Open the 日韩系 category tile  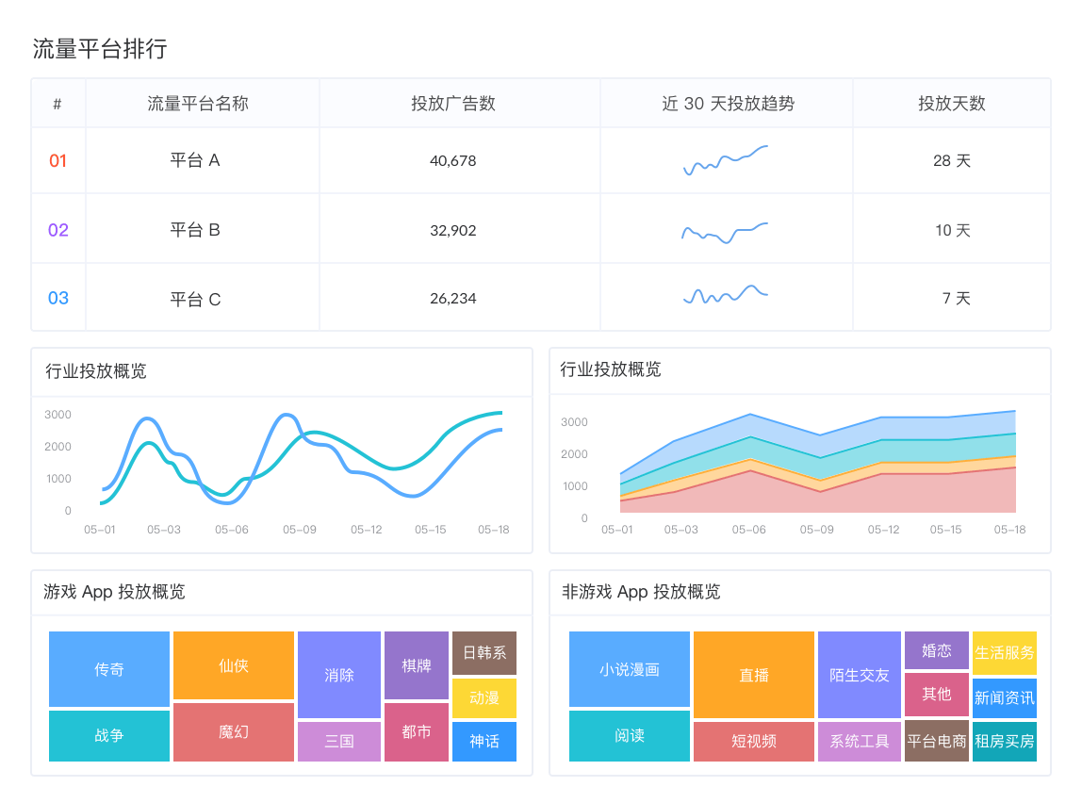point(484,652)
